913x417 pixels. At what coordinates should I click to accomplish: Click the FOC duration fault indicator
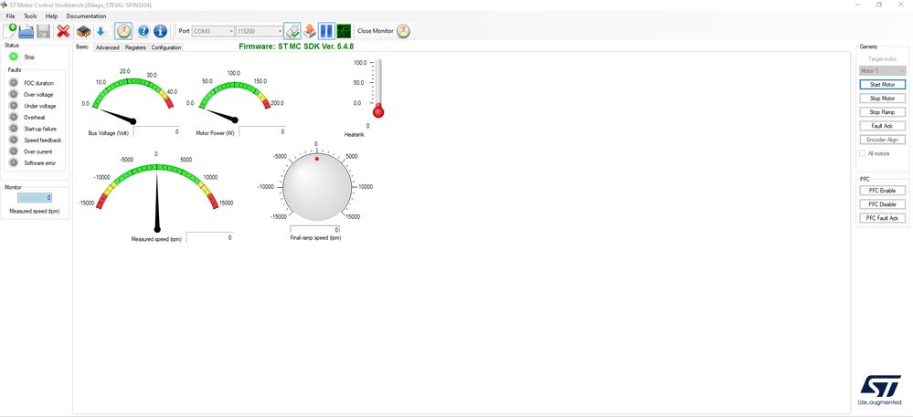tap(14, 83)
